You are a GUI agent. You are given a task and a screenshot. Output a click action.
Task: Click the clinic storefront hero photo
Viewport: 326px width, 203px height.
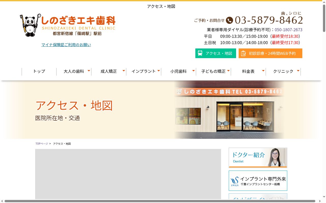pos(229,110)
